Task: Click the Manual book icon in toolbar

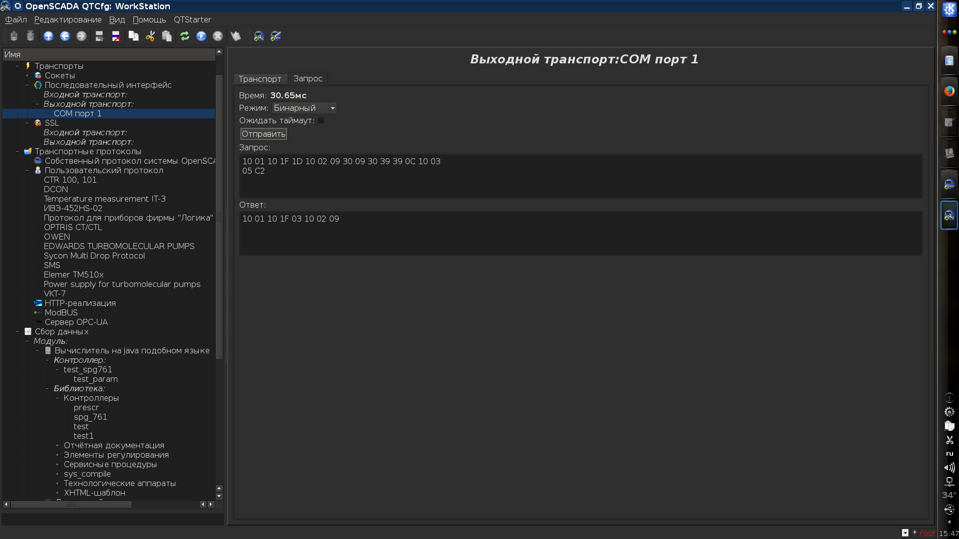Action: (x=236, y=36)
